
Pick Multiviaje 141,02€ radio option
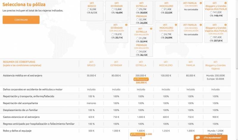tap(211, 12)
